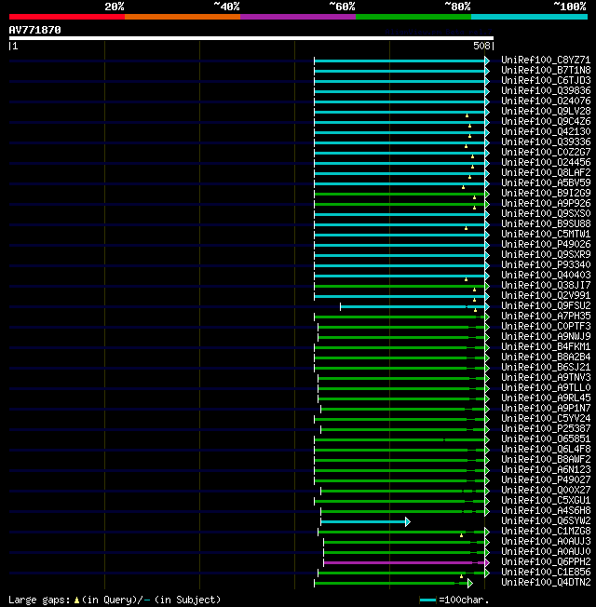The image size is (596, 607).
Task: Click the UniRef100_Q6SYW2 label
Action: click(x=546, y=521)
